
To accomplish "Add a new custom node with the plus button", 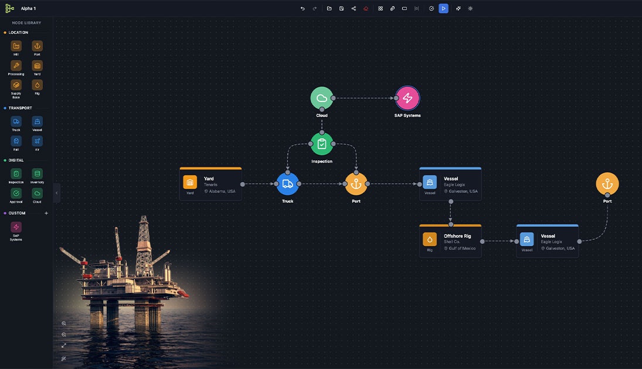I will coord(46,212).
